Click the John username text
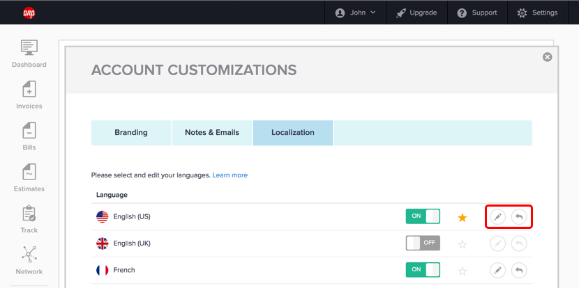Viewport: 579px width, 288px height. coord(358,13)
